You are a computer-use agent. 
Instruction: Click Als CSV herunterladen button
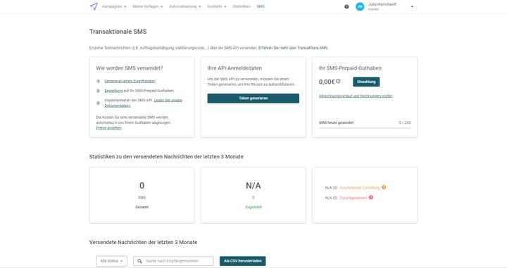click(x=242, y=261)
